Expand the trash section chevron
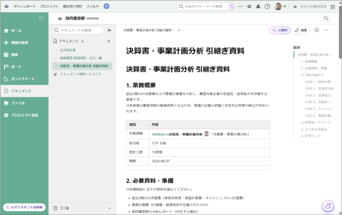The height and width of the screenshot is (215, 342). coord(109,208)
